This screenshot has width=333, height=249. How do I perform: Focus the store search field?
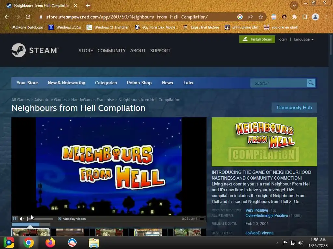(279, 83)
